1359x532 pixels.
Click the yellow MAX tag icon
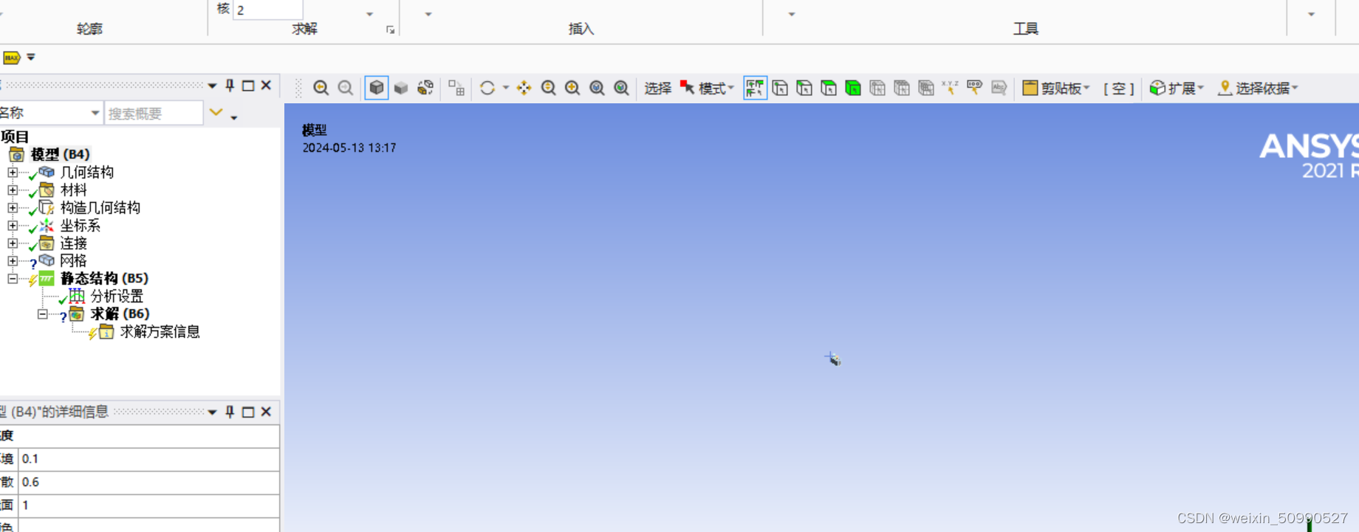pyautogui.click(x=11, y=58)
